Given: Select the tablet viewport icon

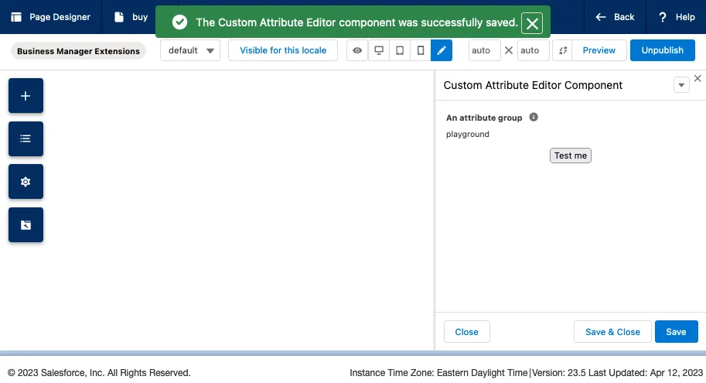Looking at the screenshot, I should coord(400,50).
